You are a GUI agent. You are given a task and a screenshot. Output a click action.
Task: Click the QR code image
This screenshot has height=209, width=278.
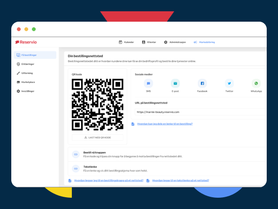pyautogui.click(x=97, y=104)
